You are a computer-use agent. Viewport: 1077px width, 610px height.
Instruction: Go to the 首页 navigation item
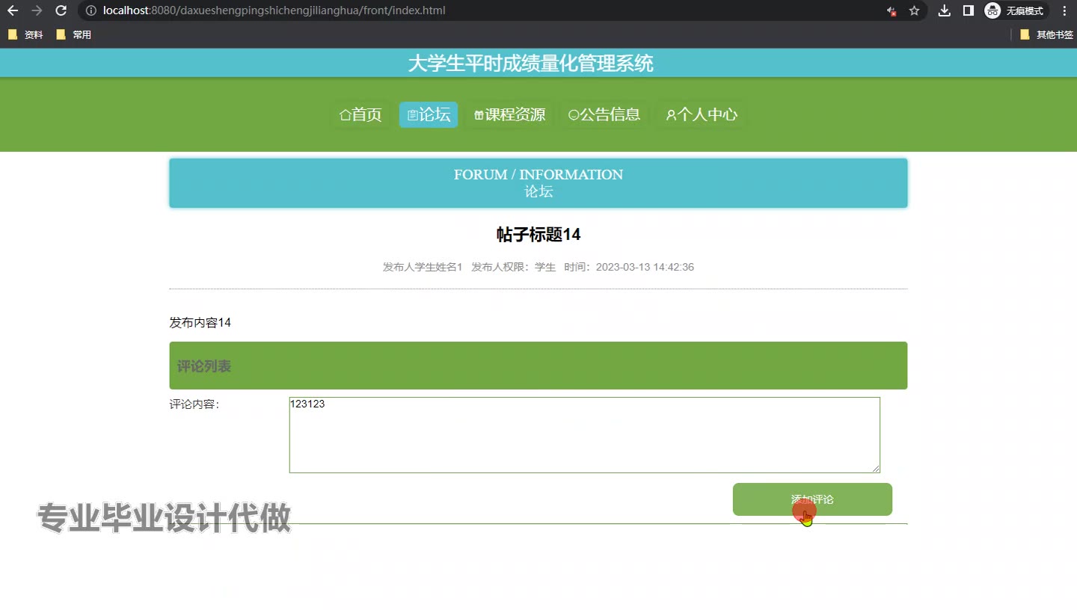(360, 114)
